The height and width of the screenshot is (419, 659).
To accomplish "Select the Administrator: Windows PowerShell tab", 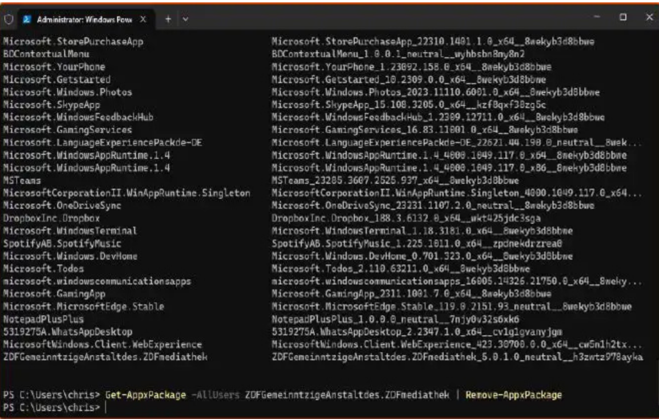I will (x=83, y=19).
